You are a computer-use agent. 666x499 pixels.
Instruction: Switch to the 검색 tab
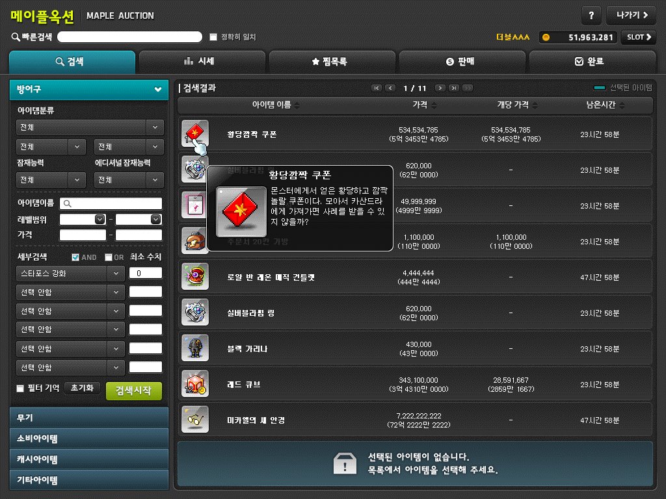(x=72, y=62)
